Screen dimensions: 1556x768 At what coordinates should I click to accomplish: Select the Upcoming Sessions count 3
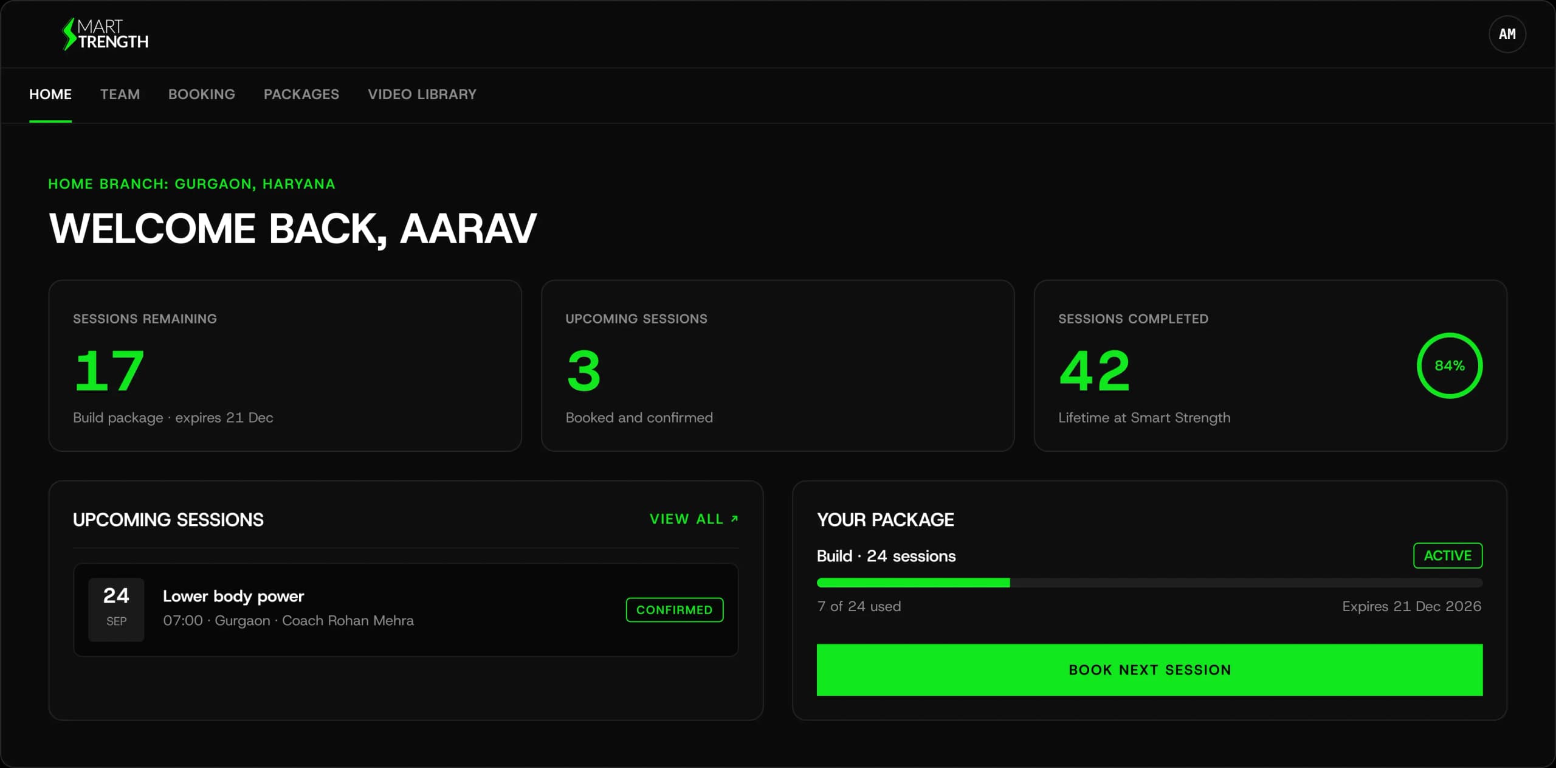[x=583, y=370]
